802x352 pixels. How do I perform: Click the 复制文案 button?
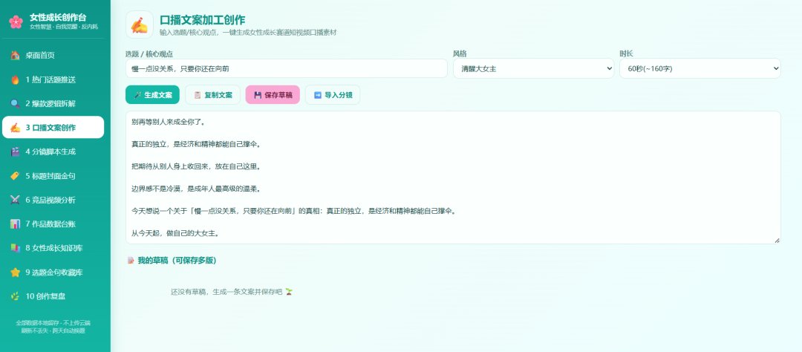212,94
